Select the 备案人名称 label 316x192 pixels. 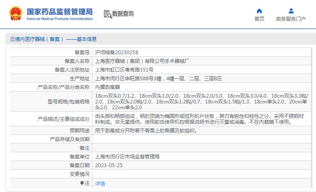click(x=77, y=61)
